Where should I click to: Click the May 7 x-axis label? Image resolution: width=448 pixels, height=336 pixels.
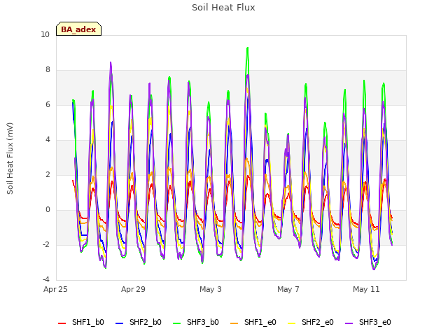288,289
